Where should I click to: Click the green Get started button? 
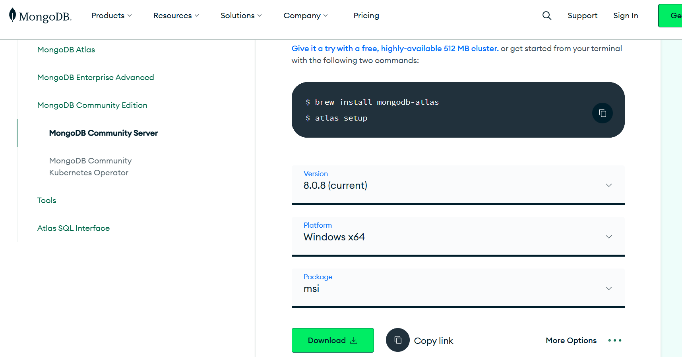[x=670, y=15]
